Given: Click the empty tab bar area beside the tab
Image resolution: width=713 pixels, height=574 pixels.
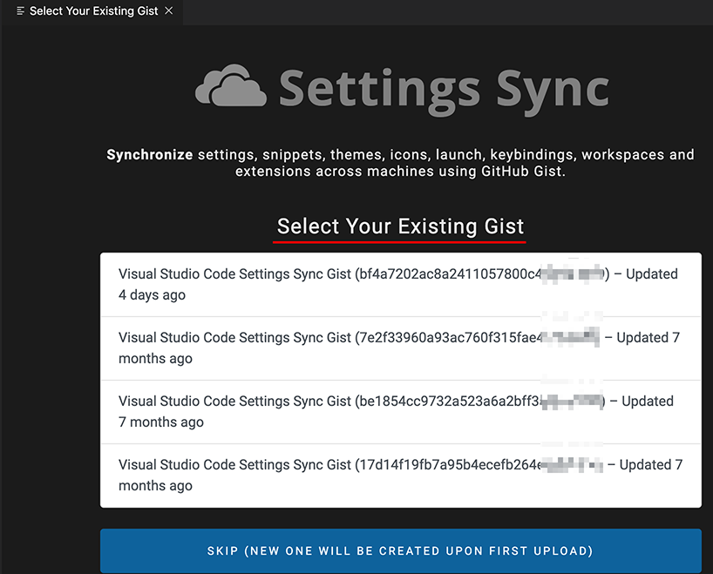Looking at the screenshot, I should (447, 12).
